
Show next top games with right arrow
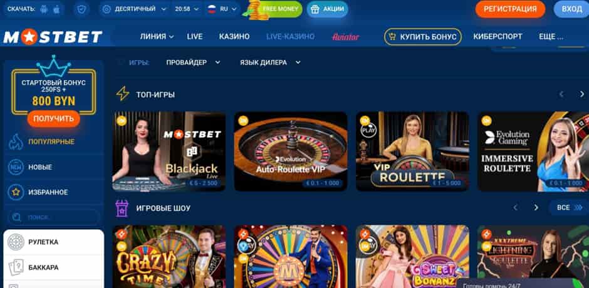583,95
